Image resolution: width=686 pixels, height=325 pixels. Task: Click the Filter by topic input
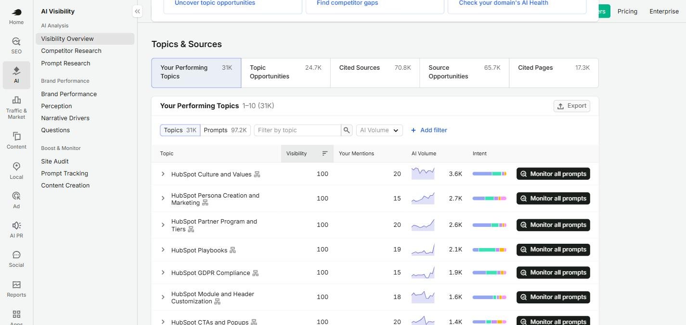click(x=298, y=130)
